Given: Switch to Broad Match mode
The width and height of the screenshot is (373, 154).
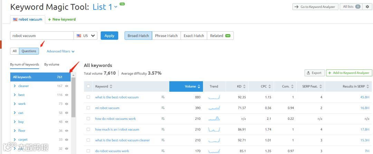Looking at the screenshot, I should pyautogui.click(x=138, y=36).
